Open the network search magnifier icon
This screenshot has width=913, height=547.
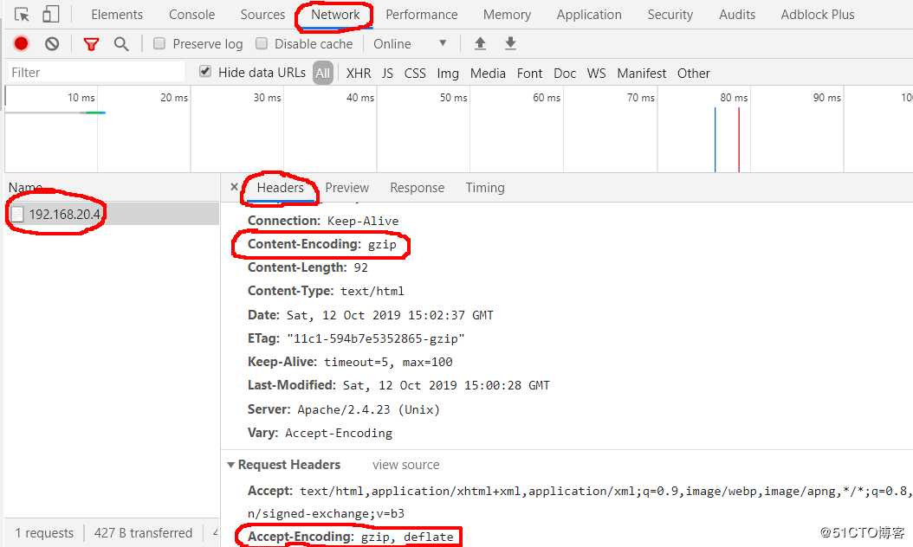(x=121, y=44)
